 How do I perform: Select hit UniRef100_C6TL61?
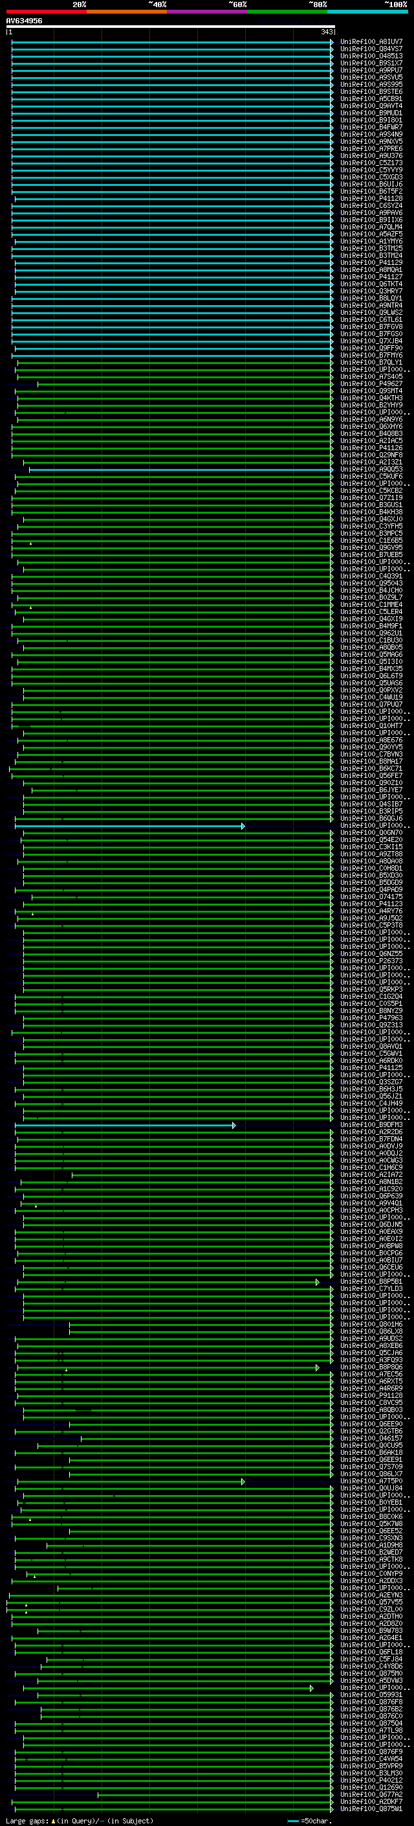pos(371,320)
